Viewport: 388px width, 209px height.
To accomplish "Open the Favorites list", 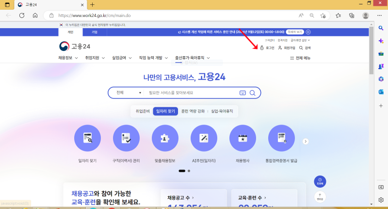I will point(338,16).
